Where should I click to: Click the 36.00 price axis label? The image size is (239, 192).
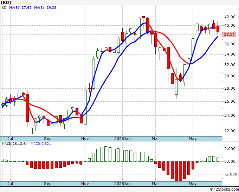[x=230, y=44]
